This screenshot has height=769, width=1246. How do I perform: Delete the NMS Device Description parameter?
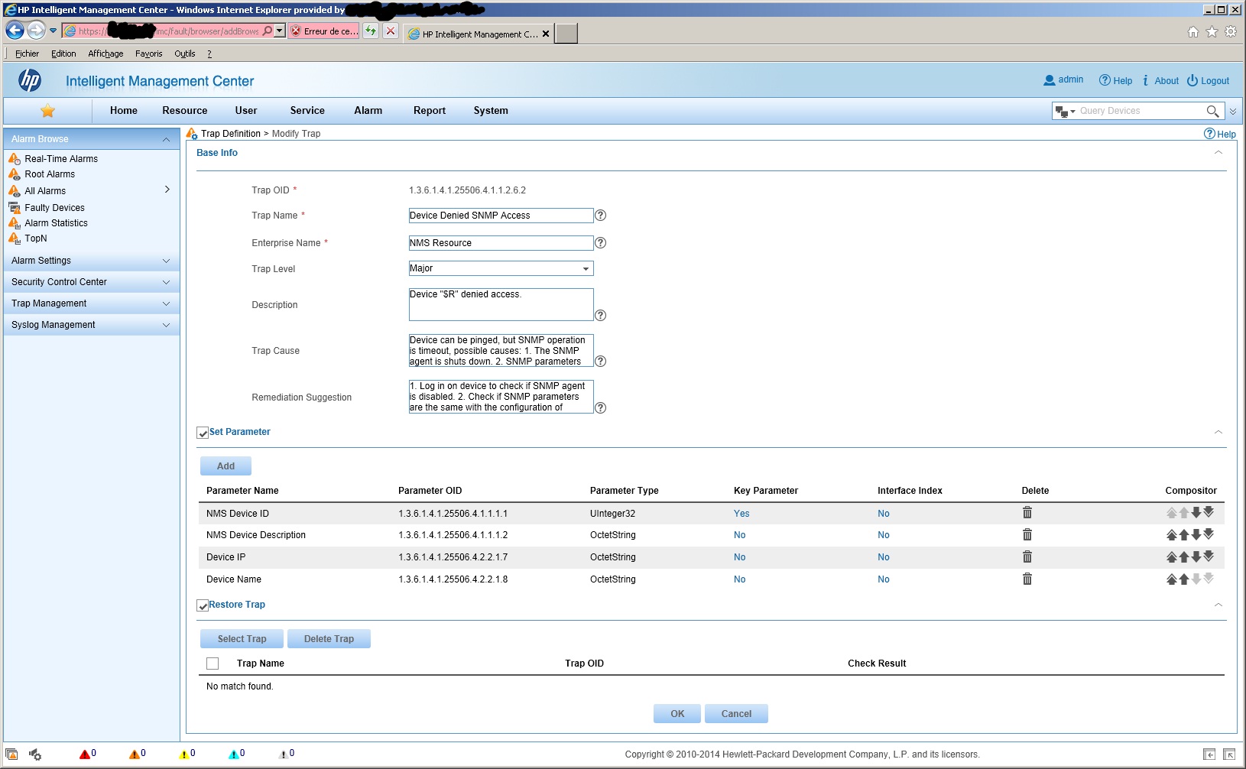(1027, 535)
